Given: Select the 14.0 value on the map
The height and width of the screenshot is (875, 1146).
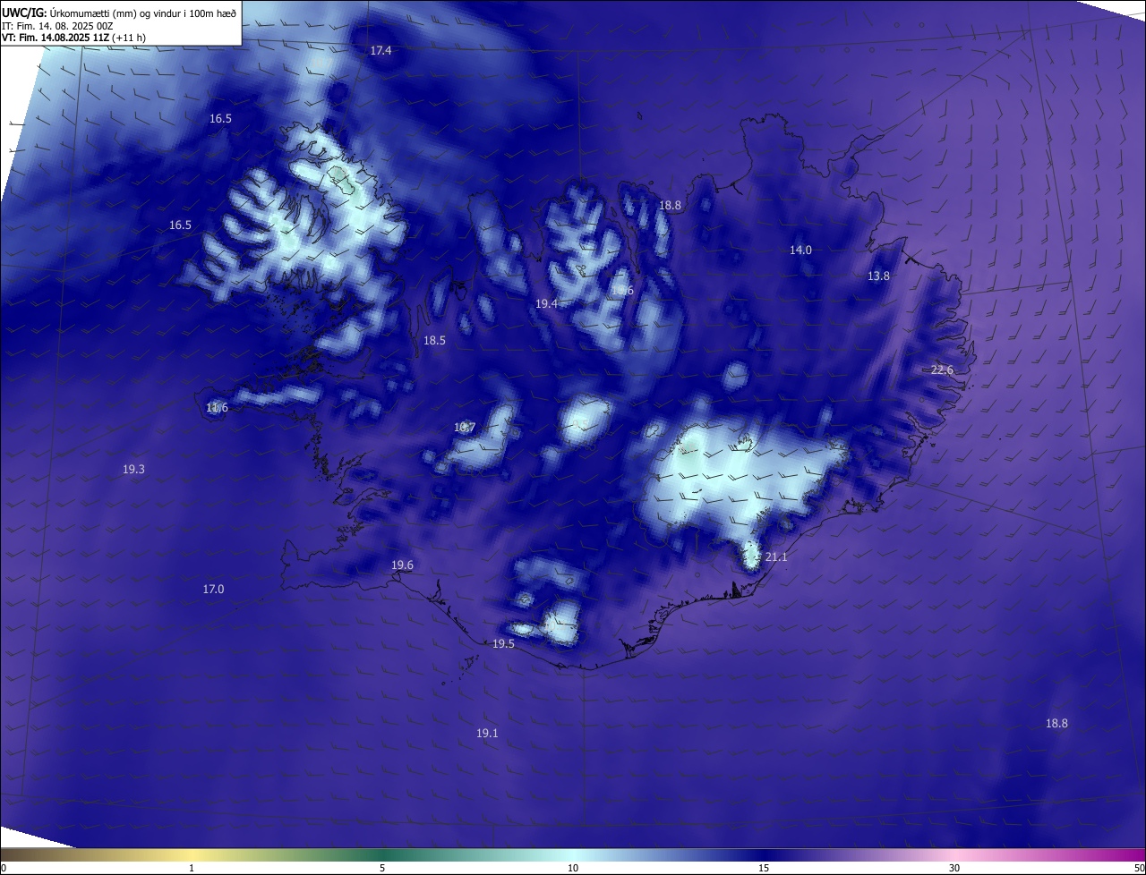Looking at the screenshot, I should point(800,251).
